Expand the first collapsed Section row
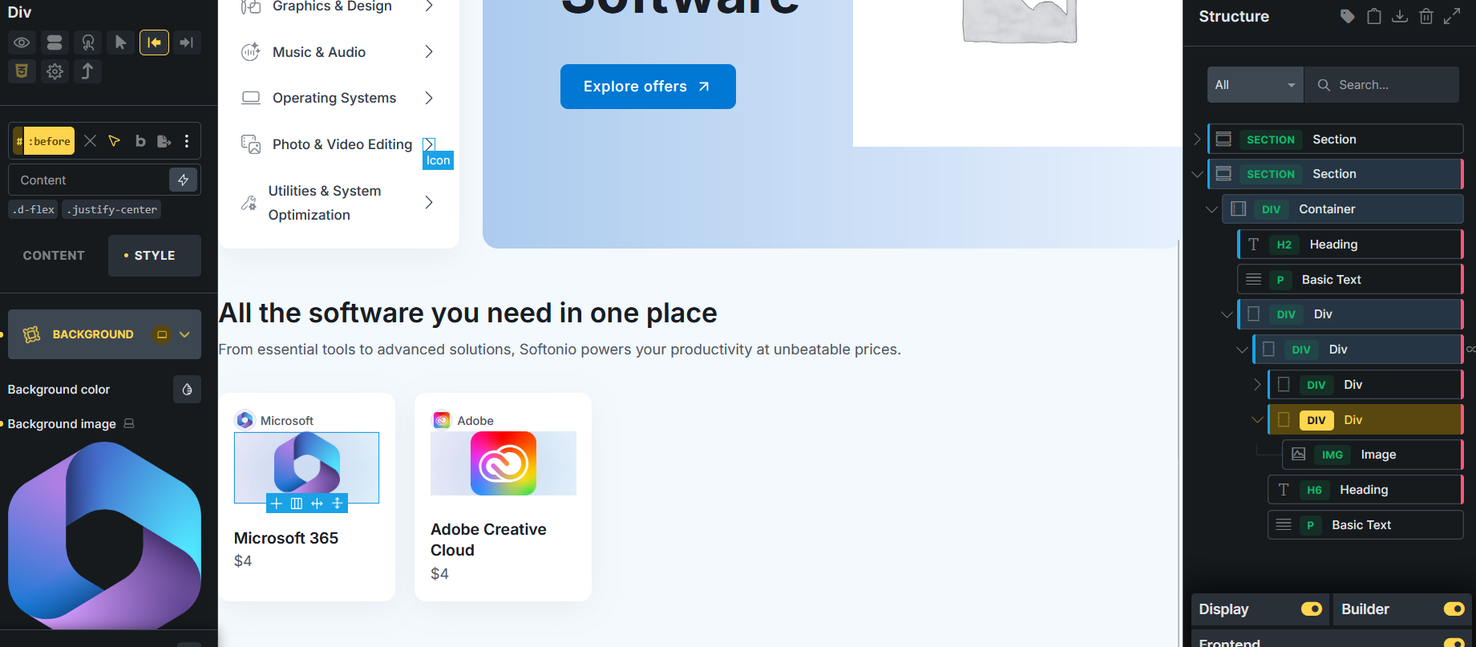 (x=1197, y=140)
